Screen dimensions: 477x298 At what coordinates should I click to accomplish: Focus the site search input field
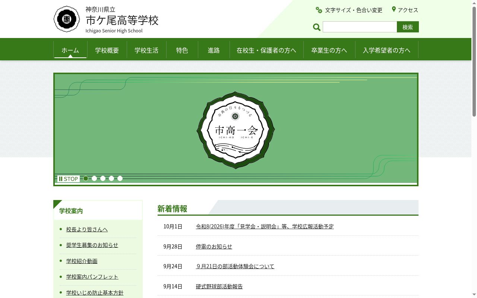[x=360, y=27]
